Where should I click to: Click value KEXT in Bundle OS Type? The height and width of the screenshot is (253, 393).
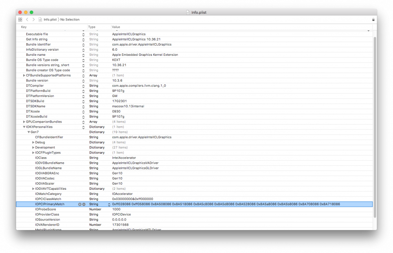[x=116, y=60]
